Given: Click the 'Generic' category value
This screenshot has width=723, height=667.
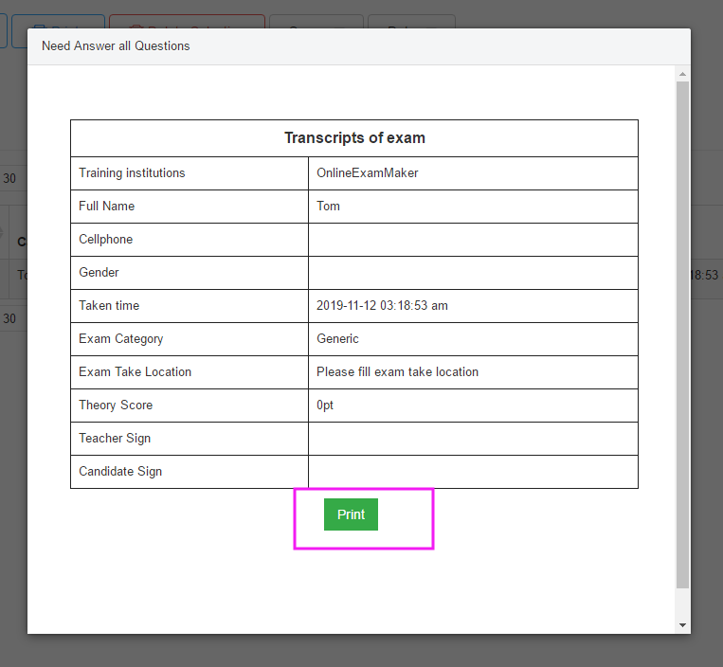Looking at the screenshot, I should click(337, 339).
